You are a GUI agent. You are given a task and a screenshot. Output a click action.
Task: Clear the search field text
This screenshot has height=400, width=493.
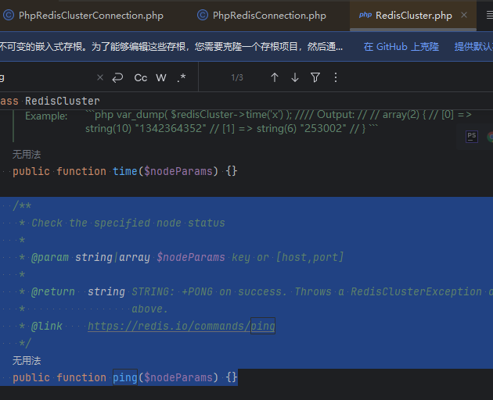click(x=100, y=77)
